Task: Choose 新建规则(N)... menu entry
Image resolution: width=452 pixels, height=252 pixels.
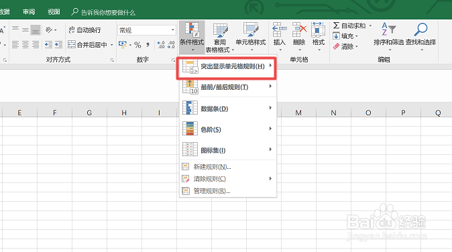Action: pos(227,167)
